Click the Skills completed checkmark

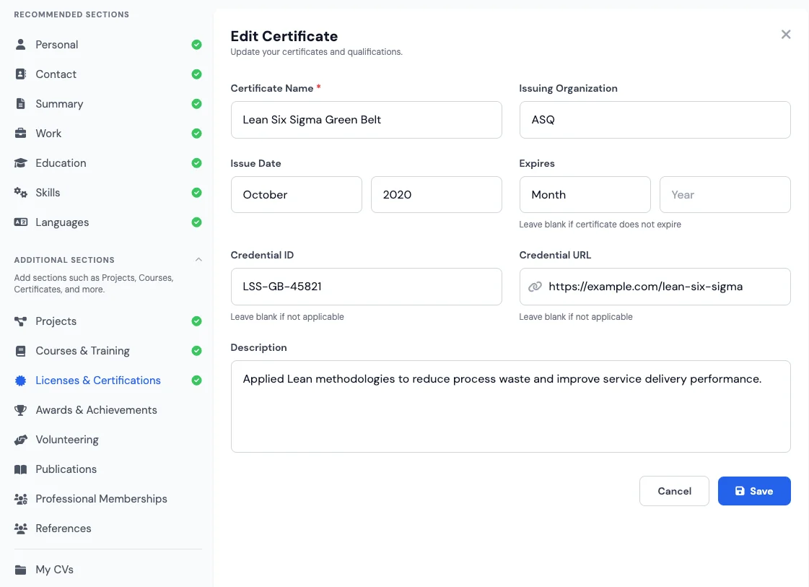click(196, 193)
